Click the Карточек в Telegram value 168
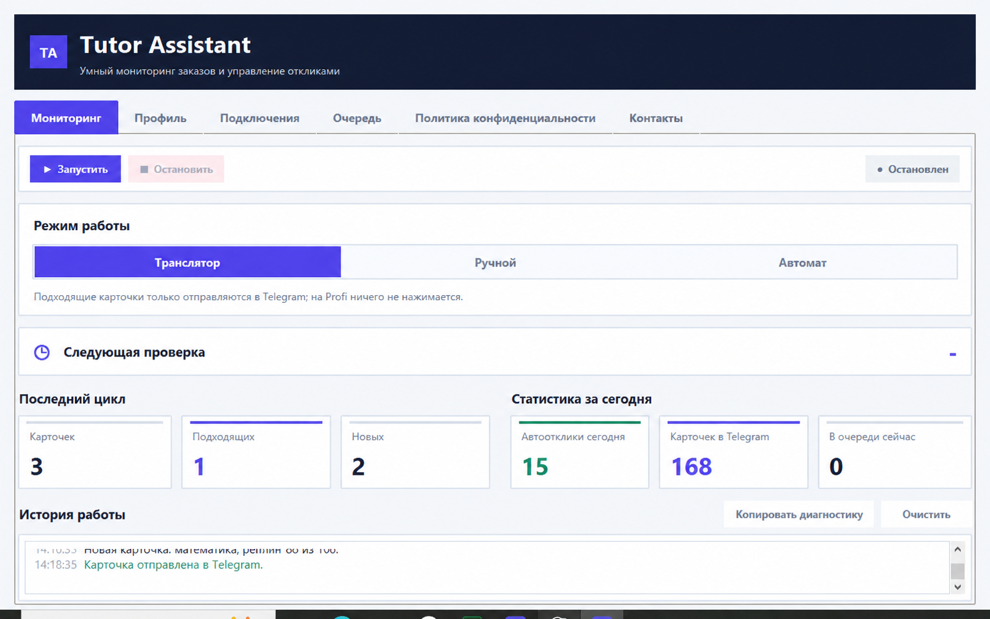 (691, 467)
